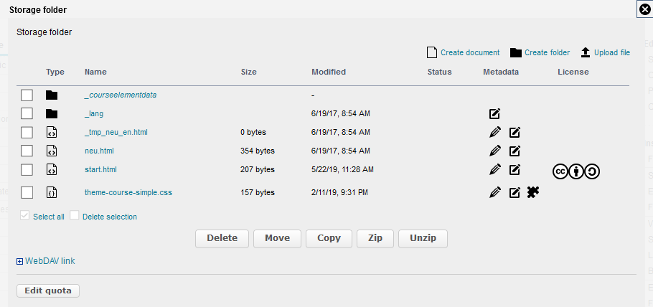
Task: Click the puzzle piece icon for theme-course-simple.css
Action: coord(532,192)
